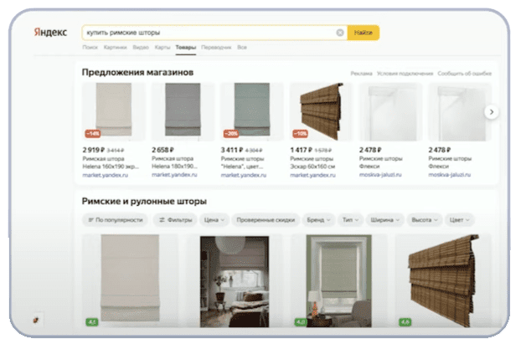Open market.yandex.ru link under the 1 417 ₽ offer

click(312, 175)
